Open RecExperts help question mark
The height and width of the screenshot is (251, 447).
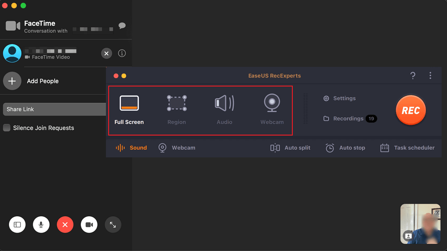point(413,76)
